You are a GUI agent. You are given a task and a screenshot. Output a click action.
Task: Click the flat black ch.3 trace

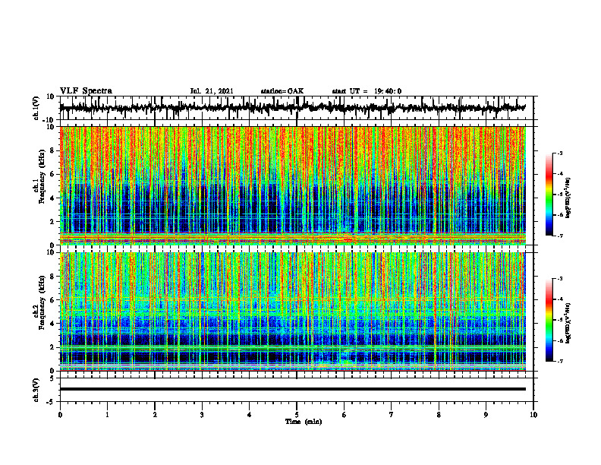tap(292, 389)
